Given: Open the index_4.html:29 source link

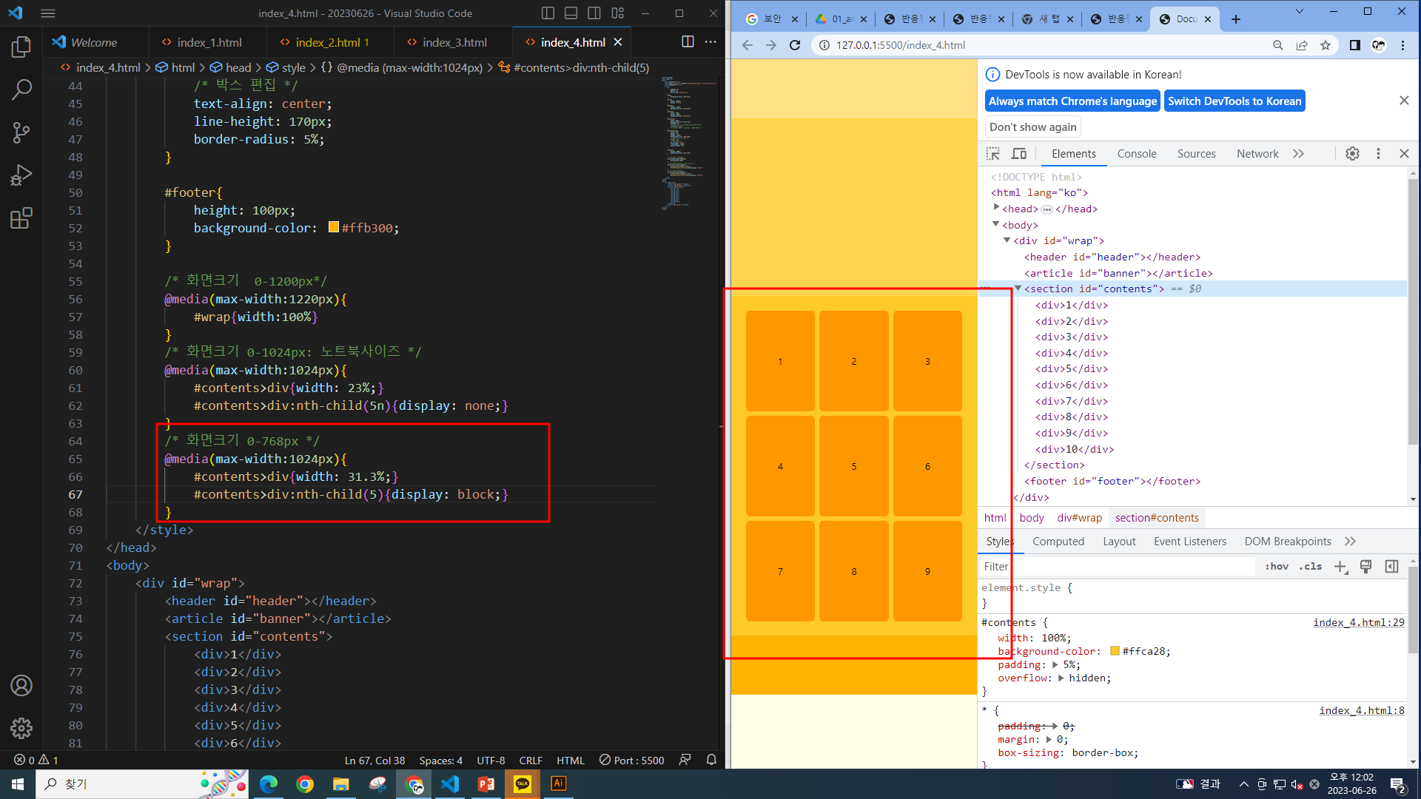Looking at the screenshot, I should tap(1358, 623).
